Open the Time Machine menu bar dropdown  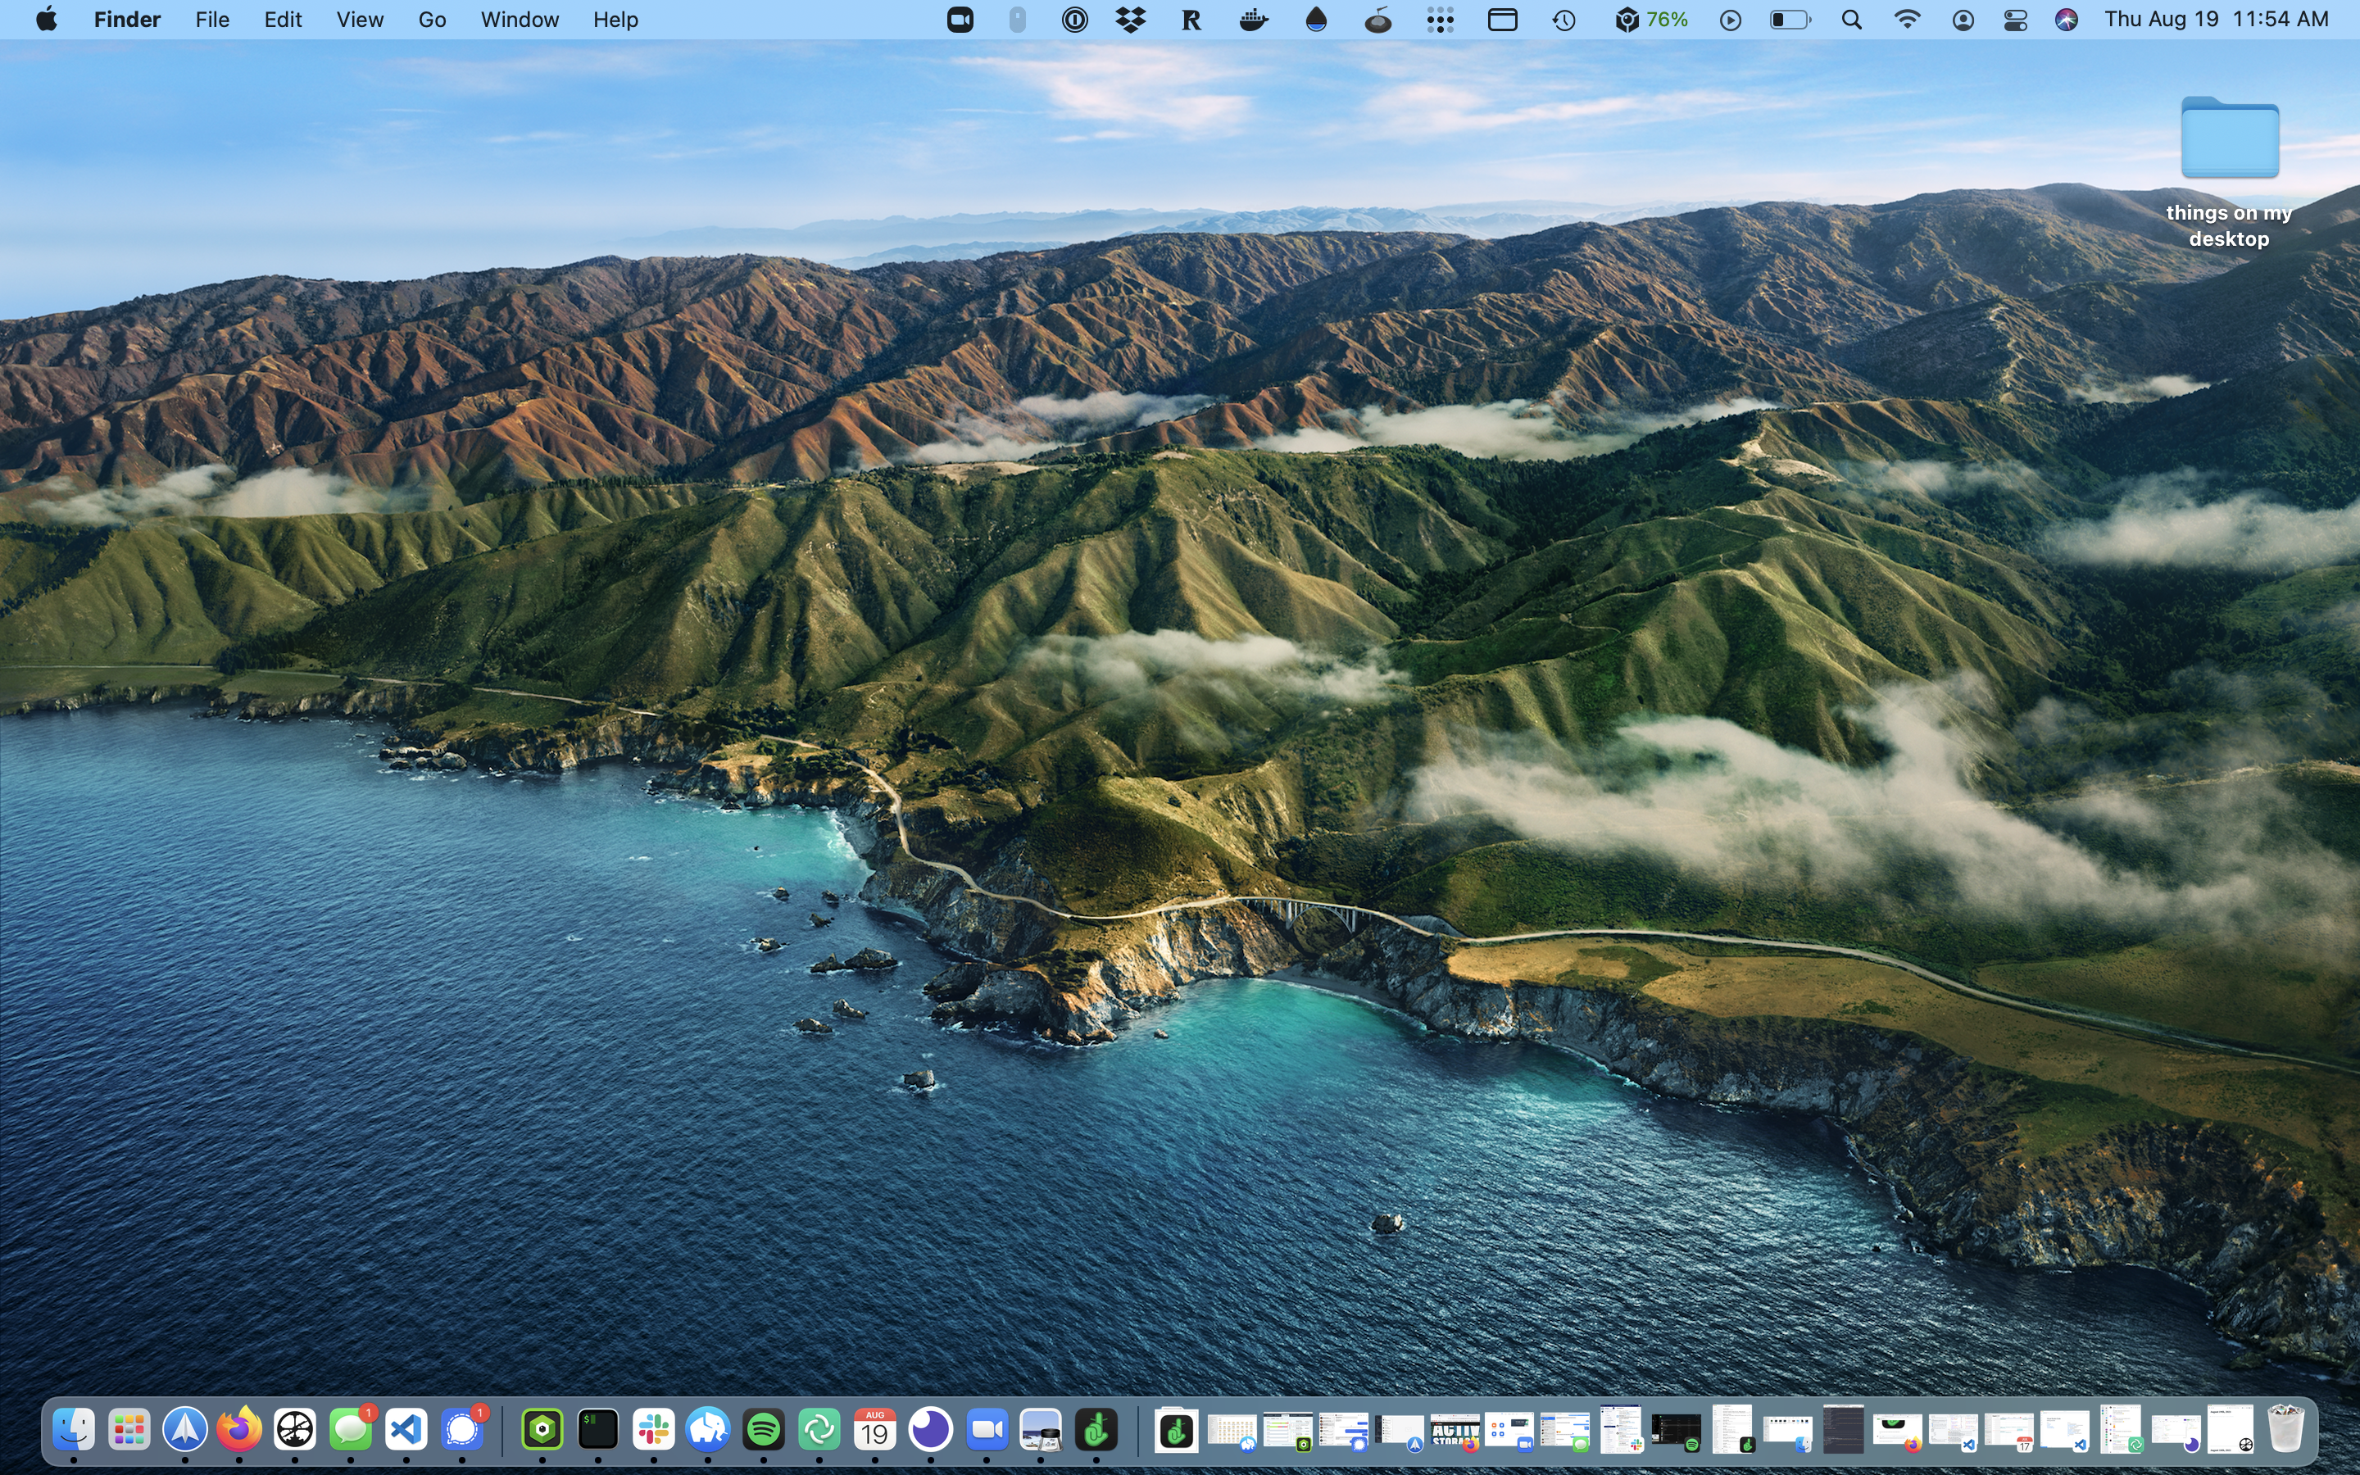point(1564,20)
